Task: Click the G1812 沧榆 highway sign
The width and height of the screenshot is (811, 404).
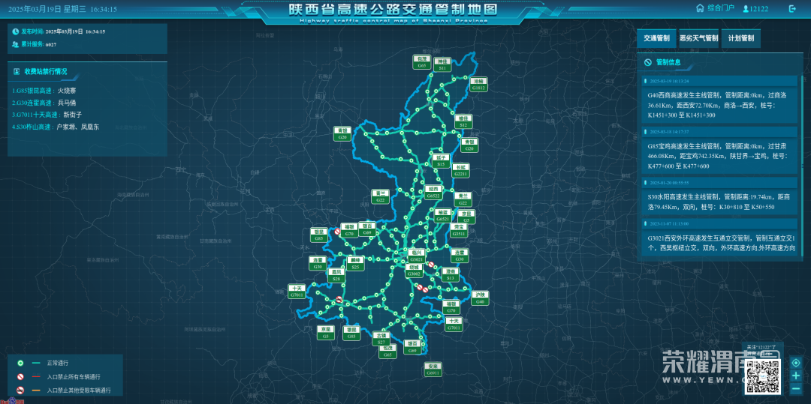Action: [479, 84]
